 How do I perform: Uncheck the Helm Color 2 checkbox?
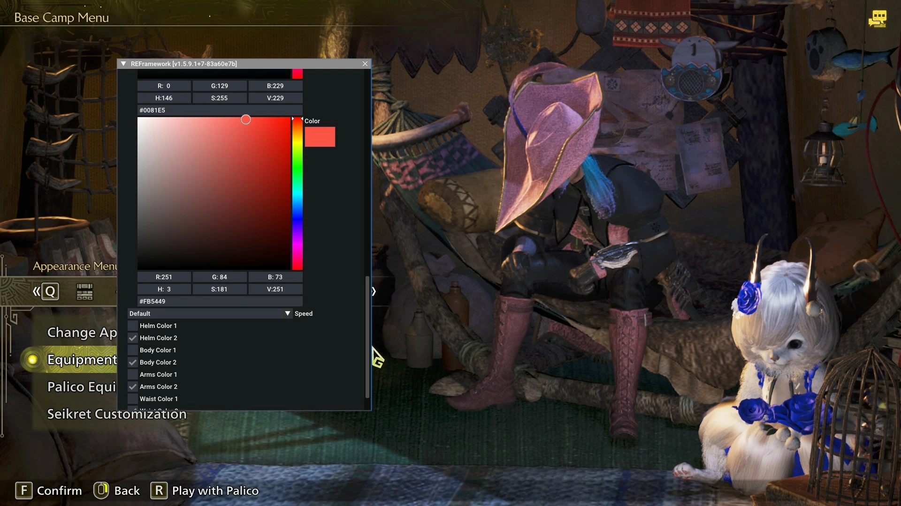[133, 338]
